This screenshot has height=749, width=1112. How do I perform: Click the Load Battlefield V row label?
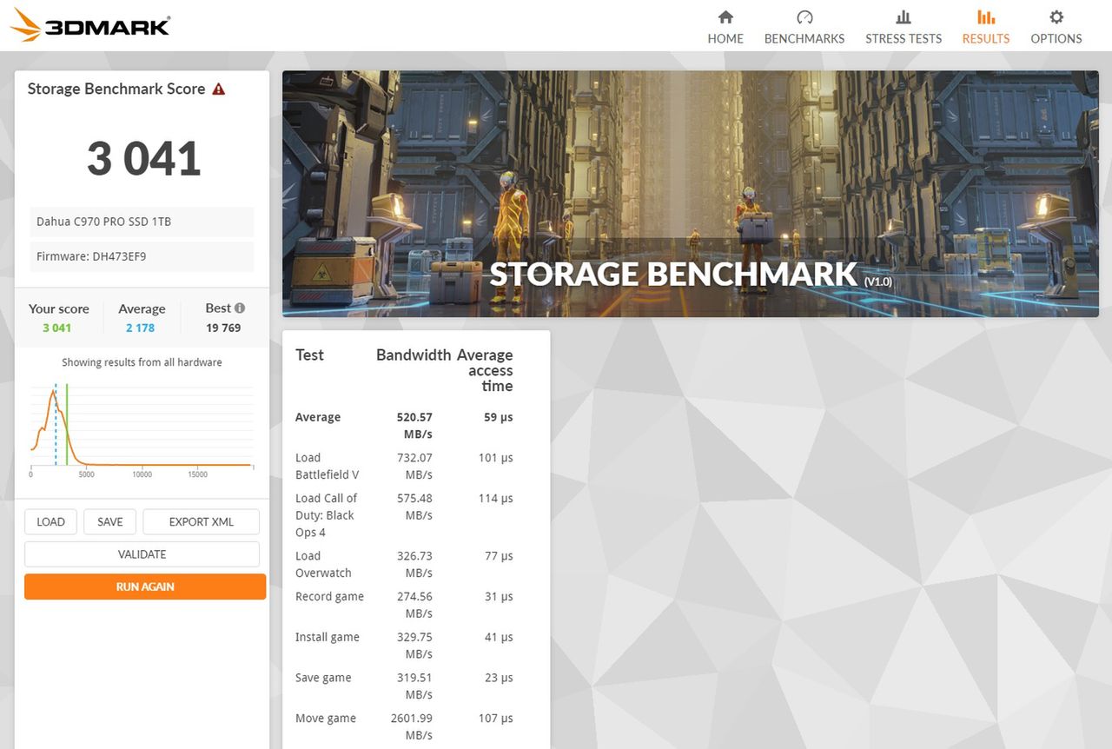tap(327, 466)
